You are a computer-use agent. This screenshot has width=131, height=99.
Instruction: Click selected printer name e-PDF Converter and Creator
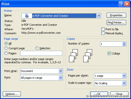64,16
